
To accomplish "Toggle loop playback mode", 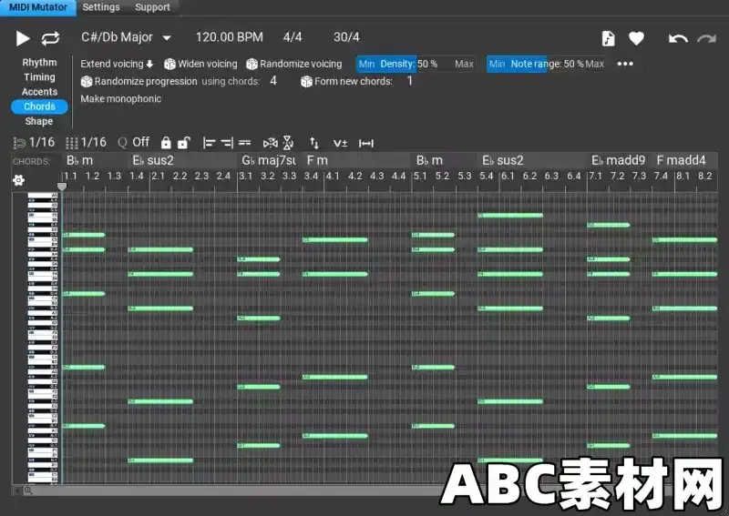I will [x=50, y=38].
